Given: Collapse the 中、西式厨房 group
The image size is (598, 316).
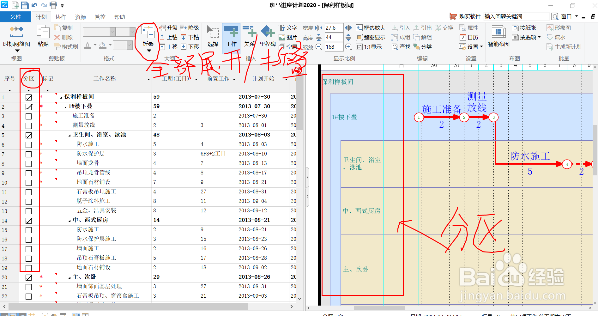Looking at the screenshot, I should click(70, 221).
